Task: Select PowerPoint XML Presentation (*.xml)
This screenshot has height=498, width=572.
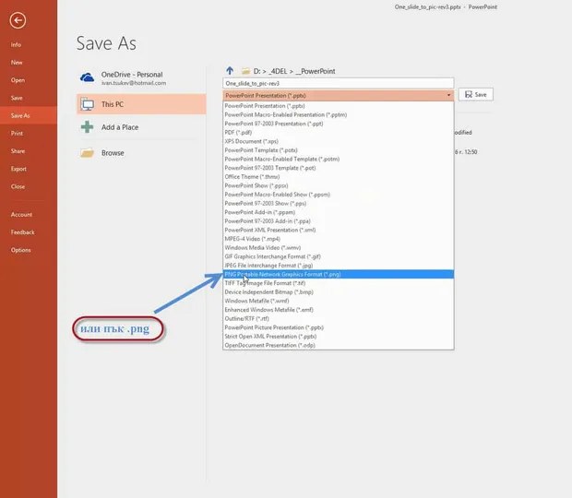Action: click(x=339, y=230)
